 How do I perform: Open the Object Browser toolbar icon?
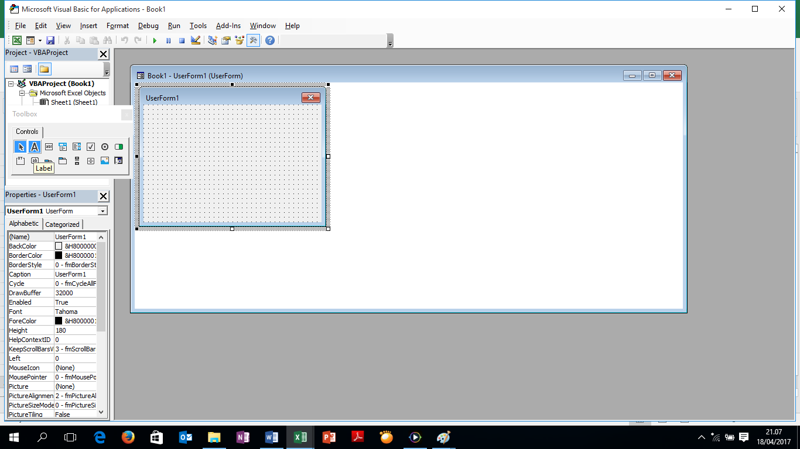point(239,40)
